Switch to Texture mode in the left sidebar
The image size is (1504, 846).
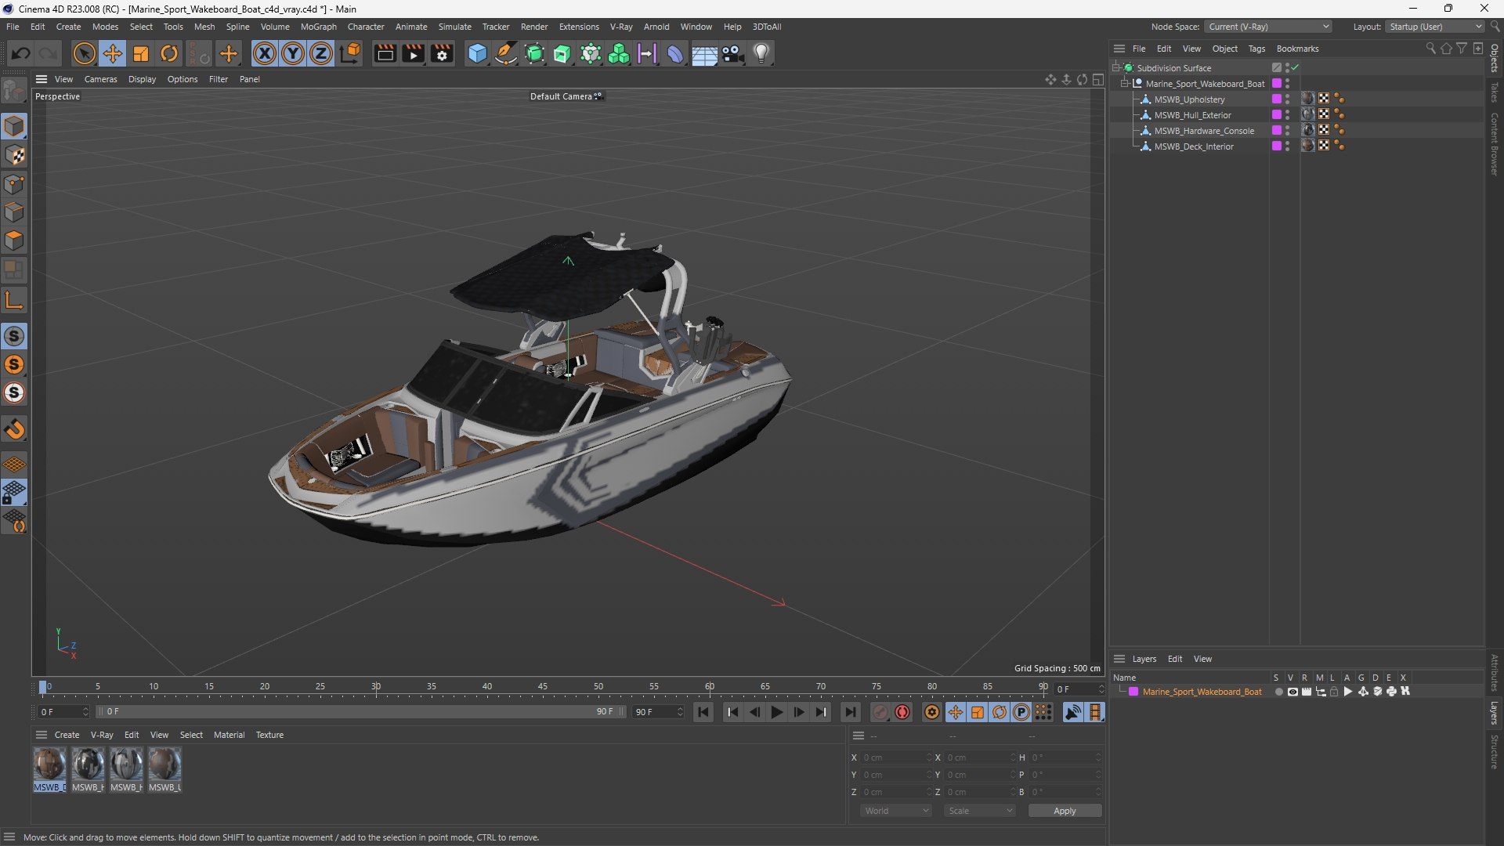coord(14,155)
